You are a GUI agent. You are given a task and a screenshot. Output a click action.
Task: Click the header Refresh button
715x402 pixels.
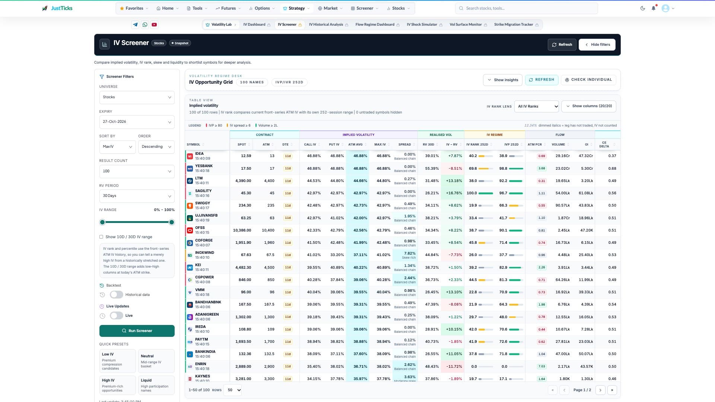coord(562,45)
